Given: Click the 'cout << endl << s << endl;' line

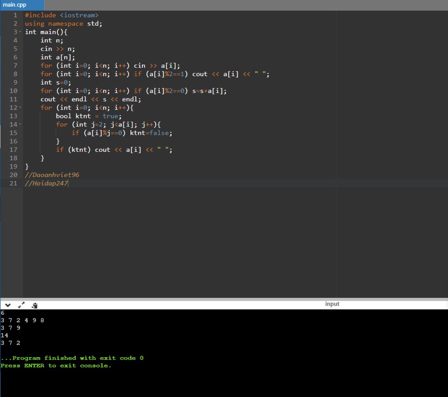Looking at the screenshot, I should tap(91, 99).
